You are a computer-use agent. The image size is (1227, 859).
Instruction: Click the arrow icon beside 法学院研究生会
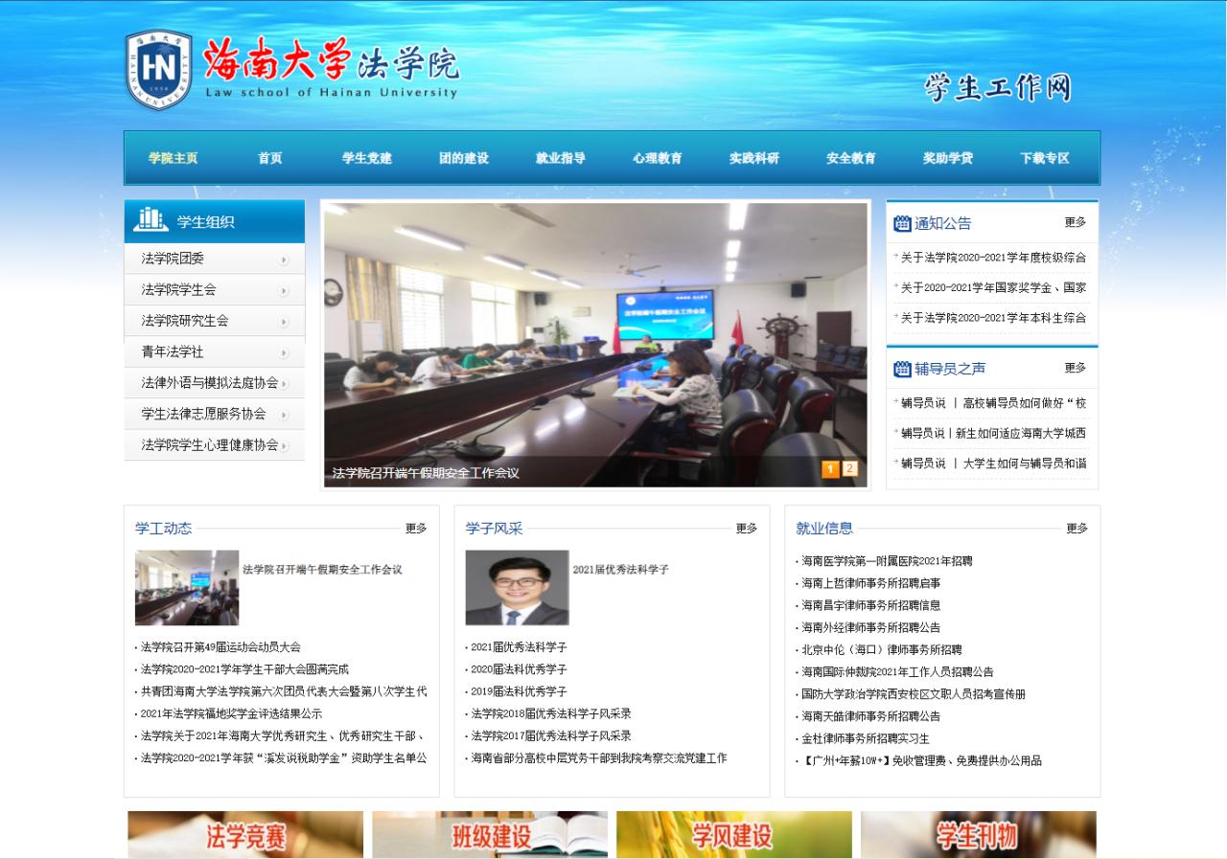click(284, 322)
